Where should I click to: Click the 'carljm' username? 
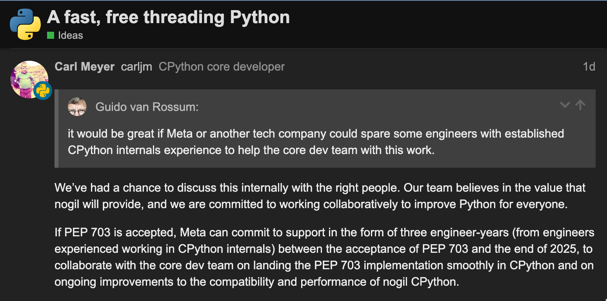click(x=136, y=67)
